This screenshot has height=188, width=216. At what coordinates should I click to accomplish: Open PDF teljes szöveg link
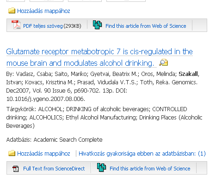[x=43, y=26]
